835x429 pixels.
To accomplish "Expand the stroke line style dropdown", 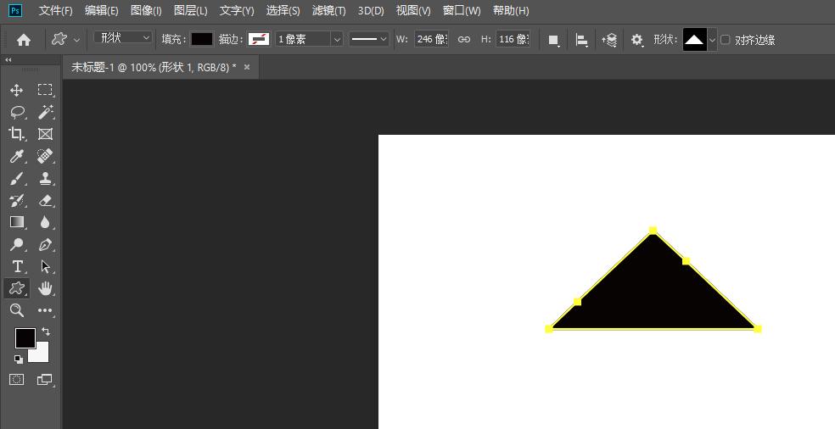I will [369, 39].
